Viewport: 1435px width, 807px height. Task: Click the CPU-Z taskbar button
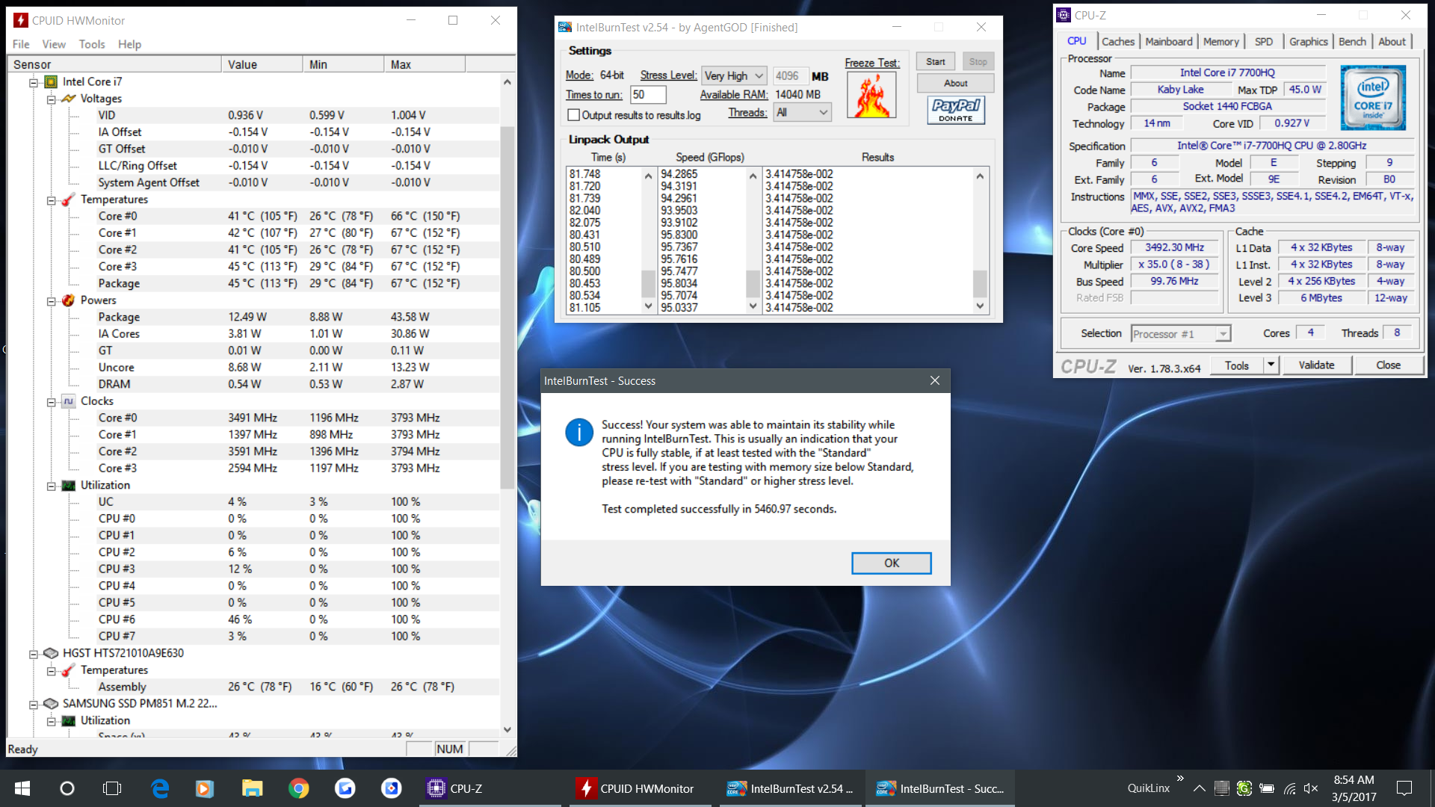point(490,788)
